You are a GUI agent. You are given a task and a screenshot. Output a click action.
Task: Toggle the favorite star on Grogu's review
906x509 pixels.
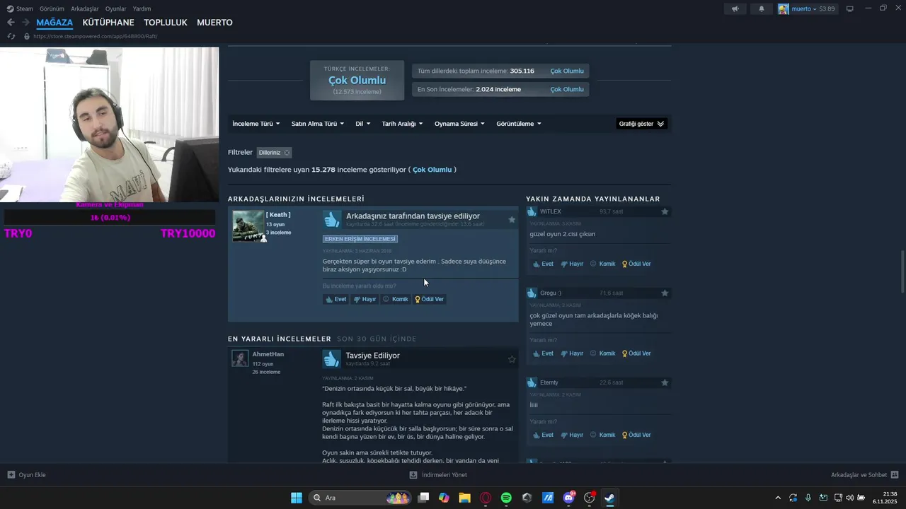click(665, 293)
